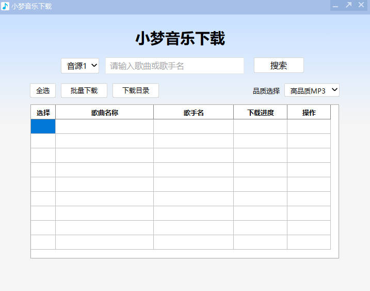Click the first row song name cell
This screenshot has height=291, width=370.
[104, 127]
